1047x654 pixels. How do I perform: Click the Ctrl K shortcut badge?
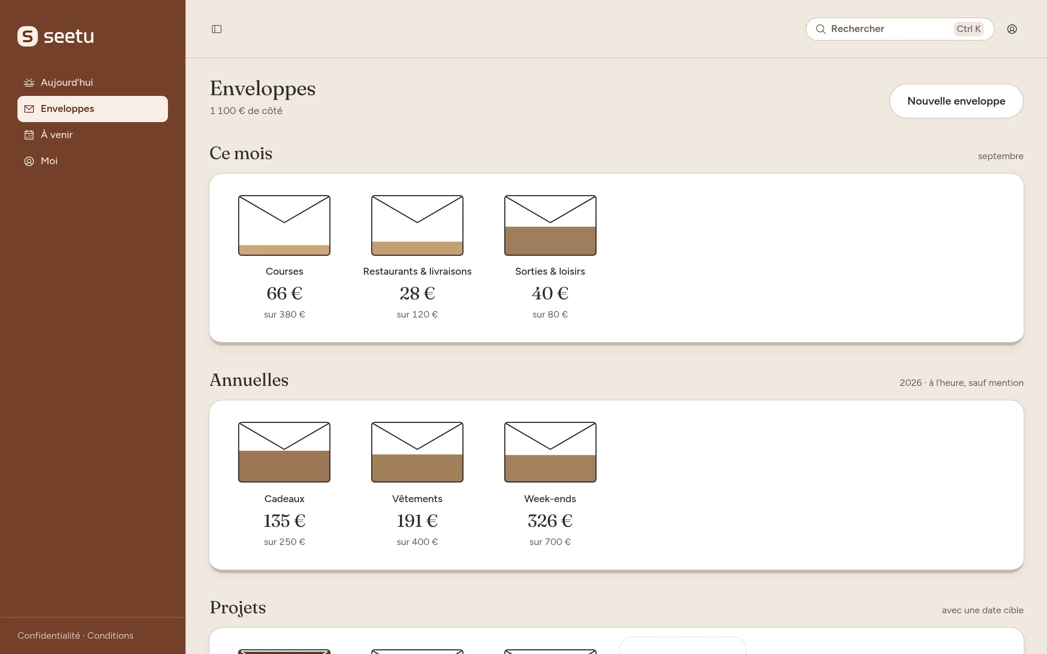click(968, 29)
